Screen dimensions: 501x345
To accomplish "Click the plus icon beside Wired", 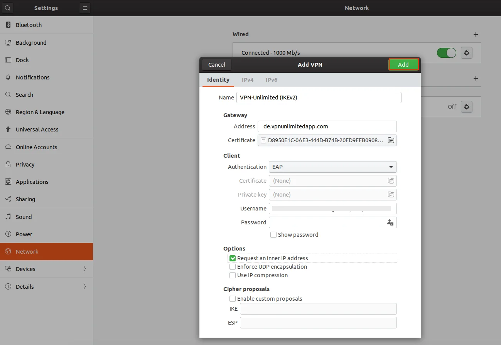I will [476, 34].
